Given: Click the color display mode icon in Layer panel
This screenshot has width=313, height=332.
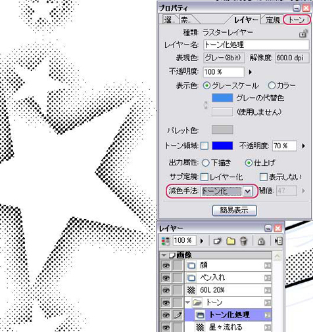Looking at the screenshot, I should point(166,241).
